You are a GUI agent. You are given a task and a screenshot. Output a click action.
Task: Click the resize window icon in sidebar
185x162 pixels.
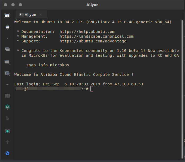7,62
